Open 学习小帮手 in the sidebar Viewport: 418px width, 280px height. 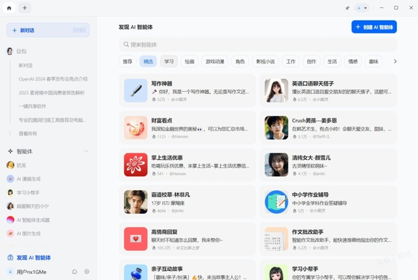[x=28, y=192]
